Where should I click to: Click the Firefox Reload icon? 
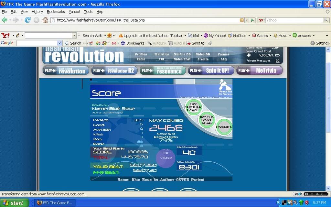point(28,20)
